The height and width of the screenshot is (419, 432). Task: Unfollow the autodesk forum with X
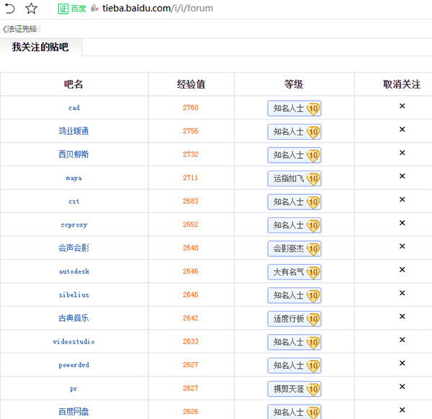(x=402, y=270)
